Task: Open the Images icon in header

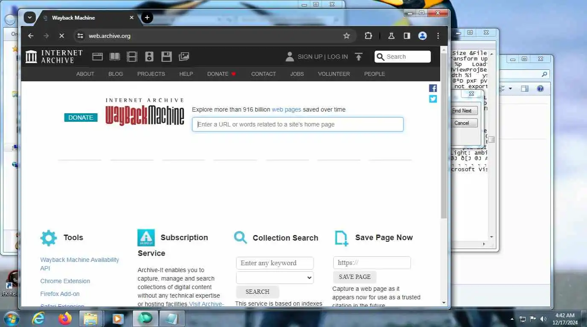Action: click(184, 57)
